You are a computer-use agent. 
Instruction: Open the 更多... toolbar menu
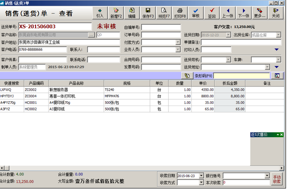pos(260,13)
